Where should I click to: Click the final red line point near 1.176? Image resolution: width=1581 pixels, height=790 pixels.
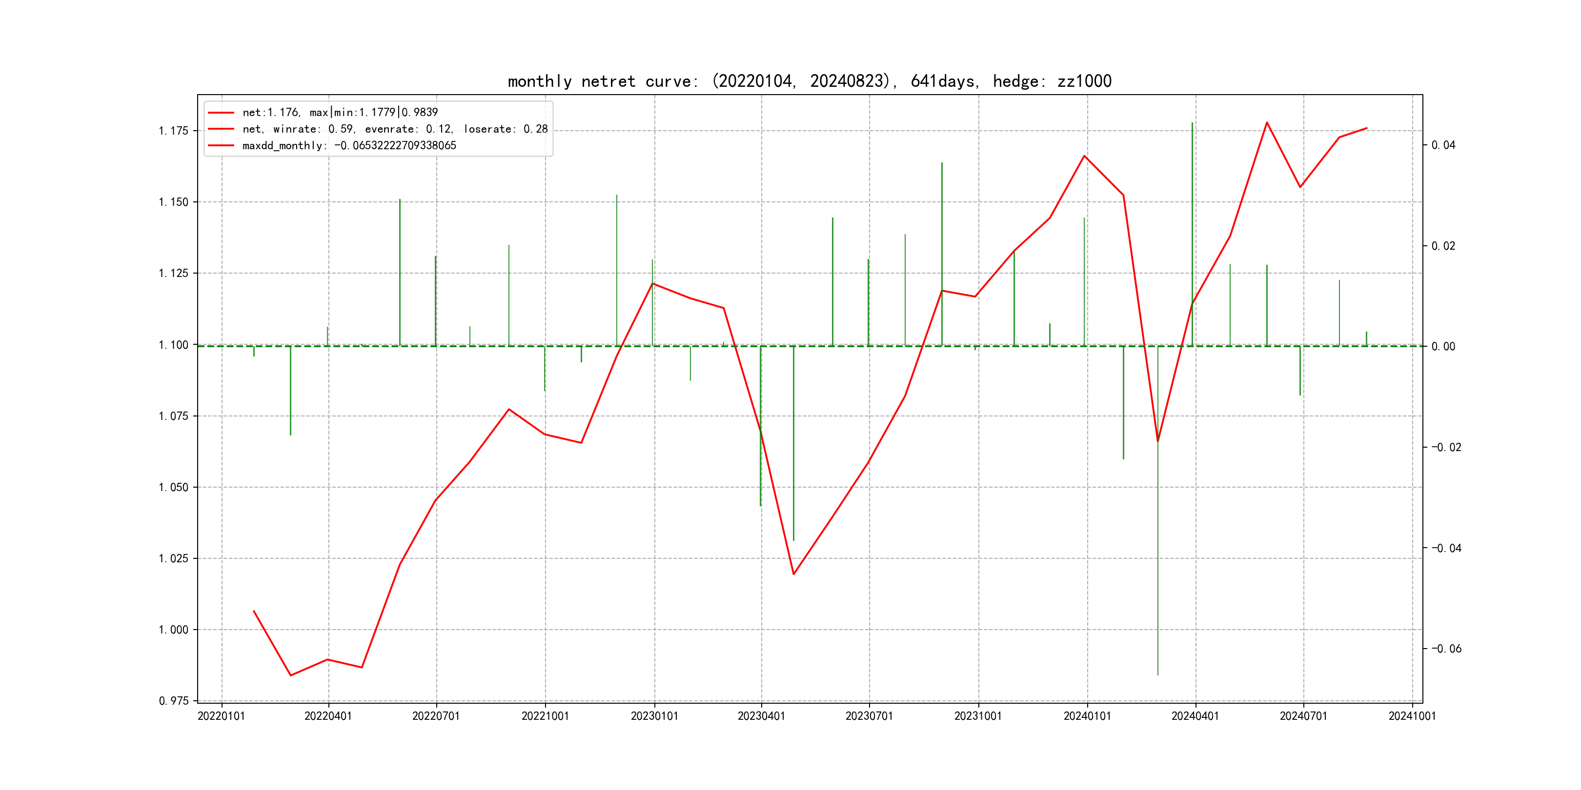tap(1366, 128)
